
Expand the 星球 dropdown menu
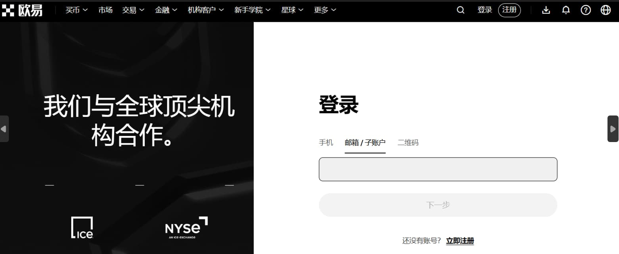tap(292, 10)
